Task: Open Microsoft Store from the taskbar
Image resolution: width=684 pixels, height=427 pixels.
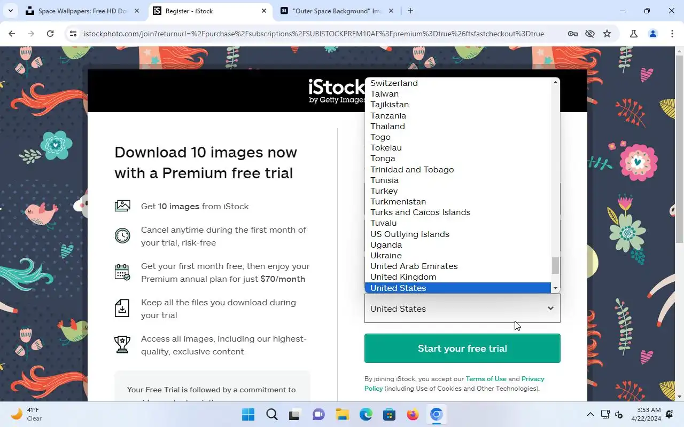Action: coord(390,415)
